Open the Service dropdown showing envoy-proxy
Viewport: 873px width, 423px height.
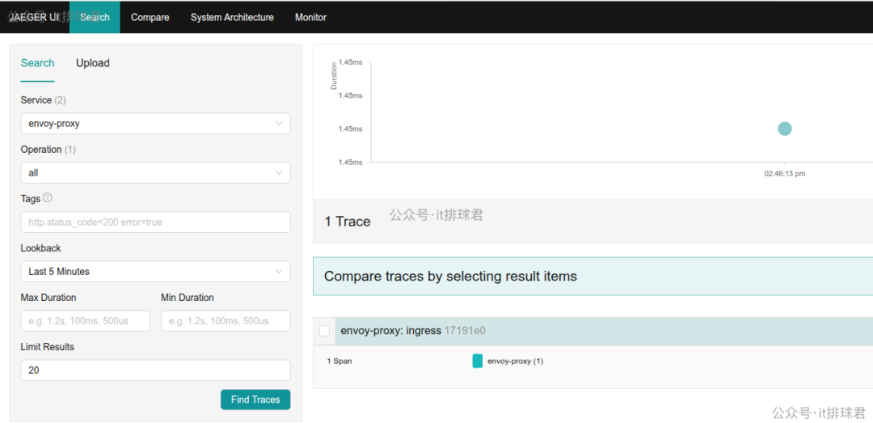(x=155, y=123)
